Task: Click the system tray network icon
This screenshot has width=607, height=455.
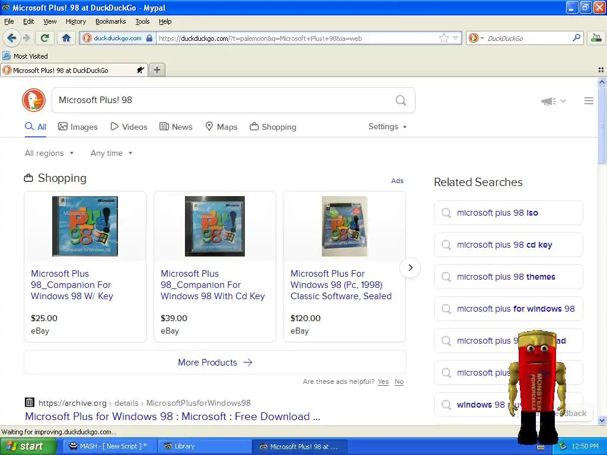Action: click(563, 446)
